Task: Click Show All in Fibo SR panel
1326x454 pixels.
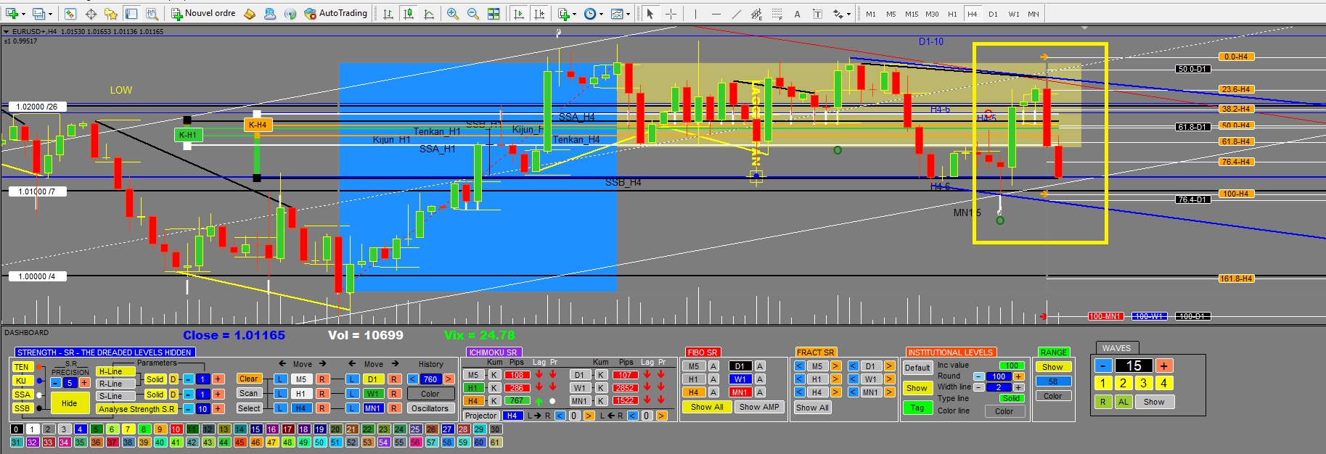Action: pos(706,408)
